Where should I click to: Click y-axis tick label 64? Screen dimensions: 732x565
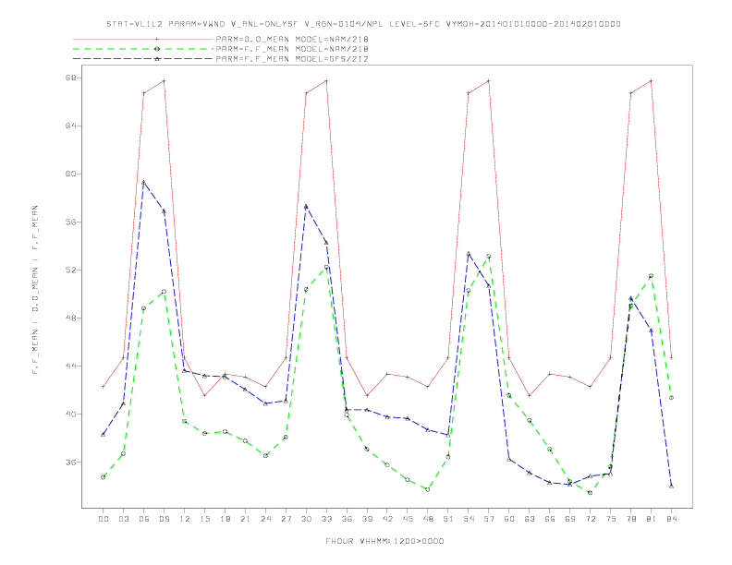(x=70, y=126)
